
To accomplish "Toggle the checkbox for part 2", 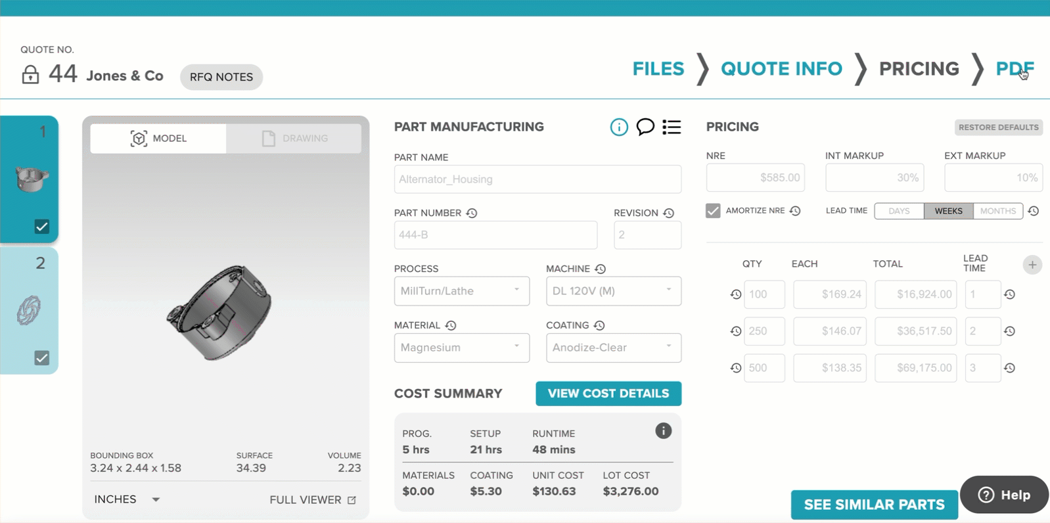I will (42, 358).
